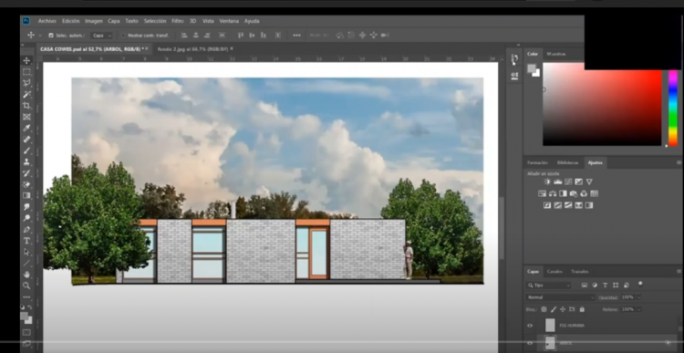
Task: Add an Invert adjustment
Action: point(547,205)
